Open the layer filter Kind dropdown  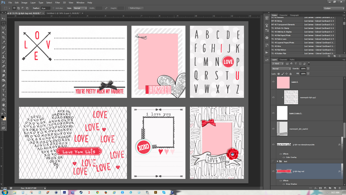point(278,64)
